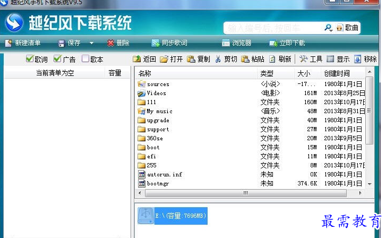Select the support folder
The height and width of the screenshot is (238, 386).
[x=153, y=129]
